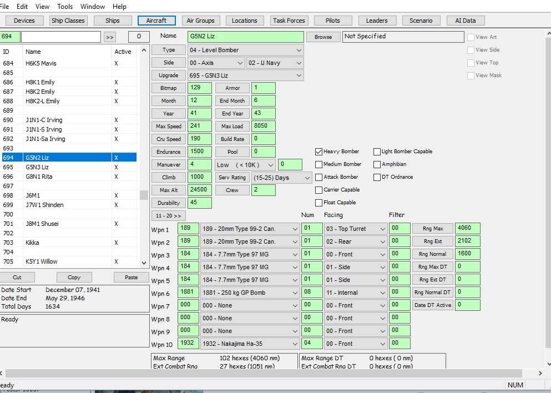
Task: Click the Copy button
Action: [74, 278]
